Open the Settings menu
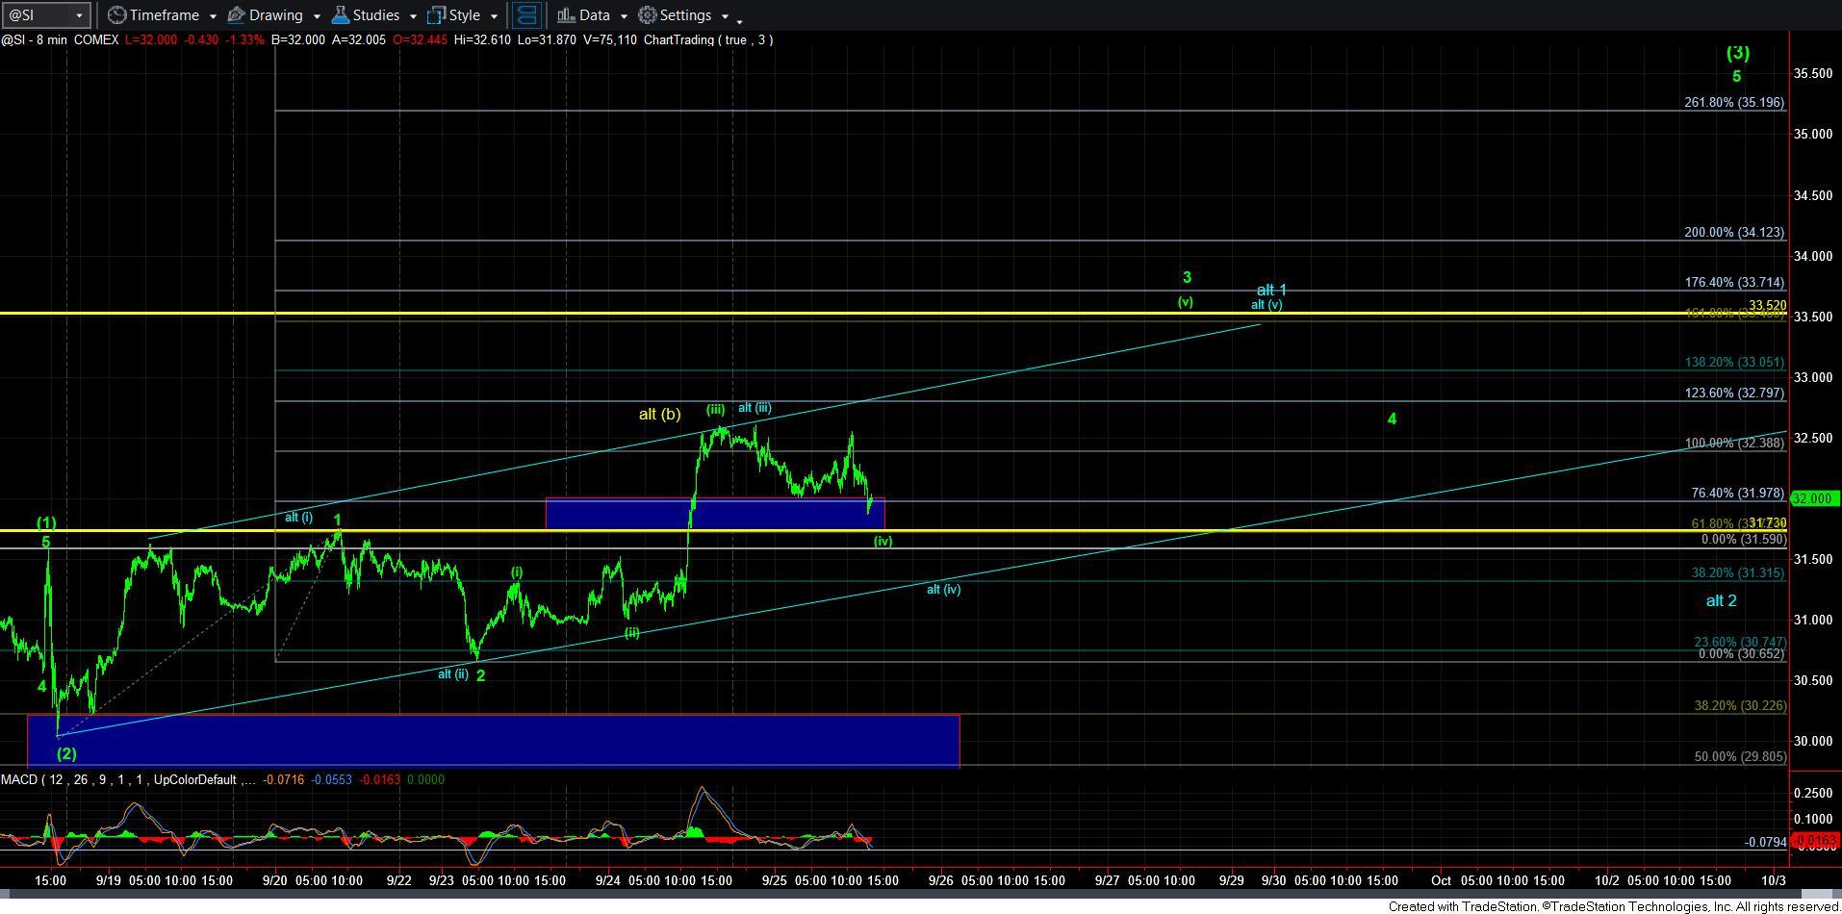 coord(684,15)
